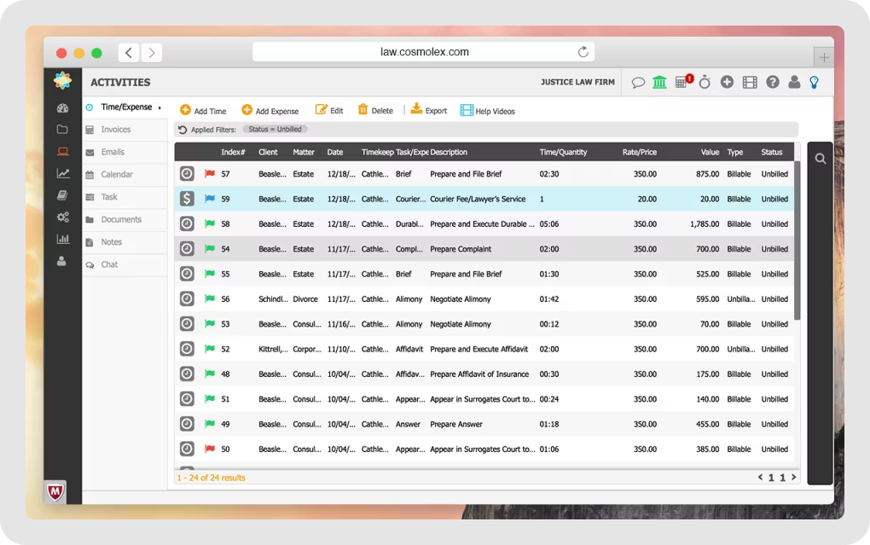Open the Emails section

[x=125, y=152]
